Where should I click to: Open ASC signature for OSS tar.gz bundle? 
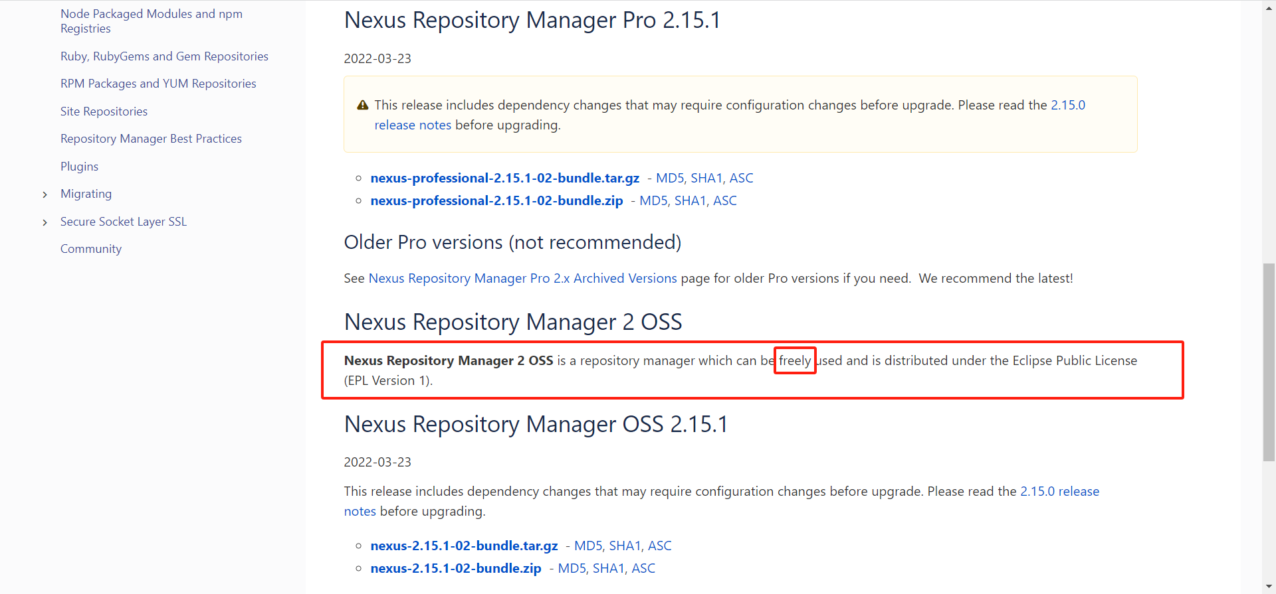[660, 546]
